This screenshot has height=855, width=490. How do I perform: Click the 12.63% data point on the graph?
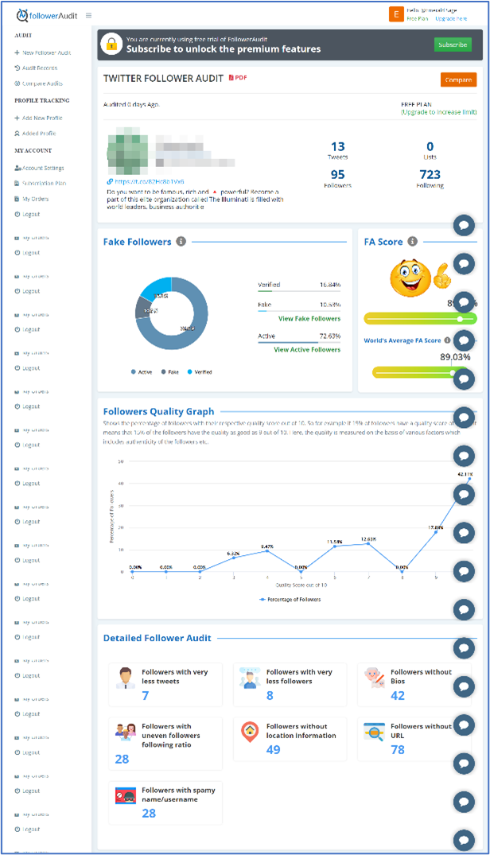368,544
